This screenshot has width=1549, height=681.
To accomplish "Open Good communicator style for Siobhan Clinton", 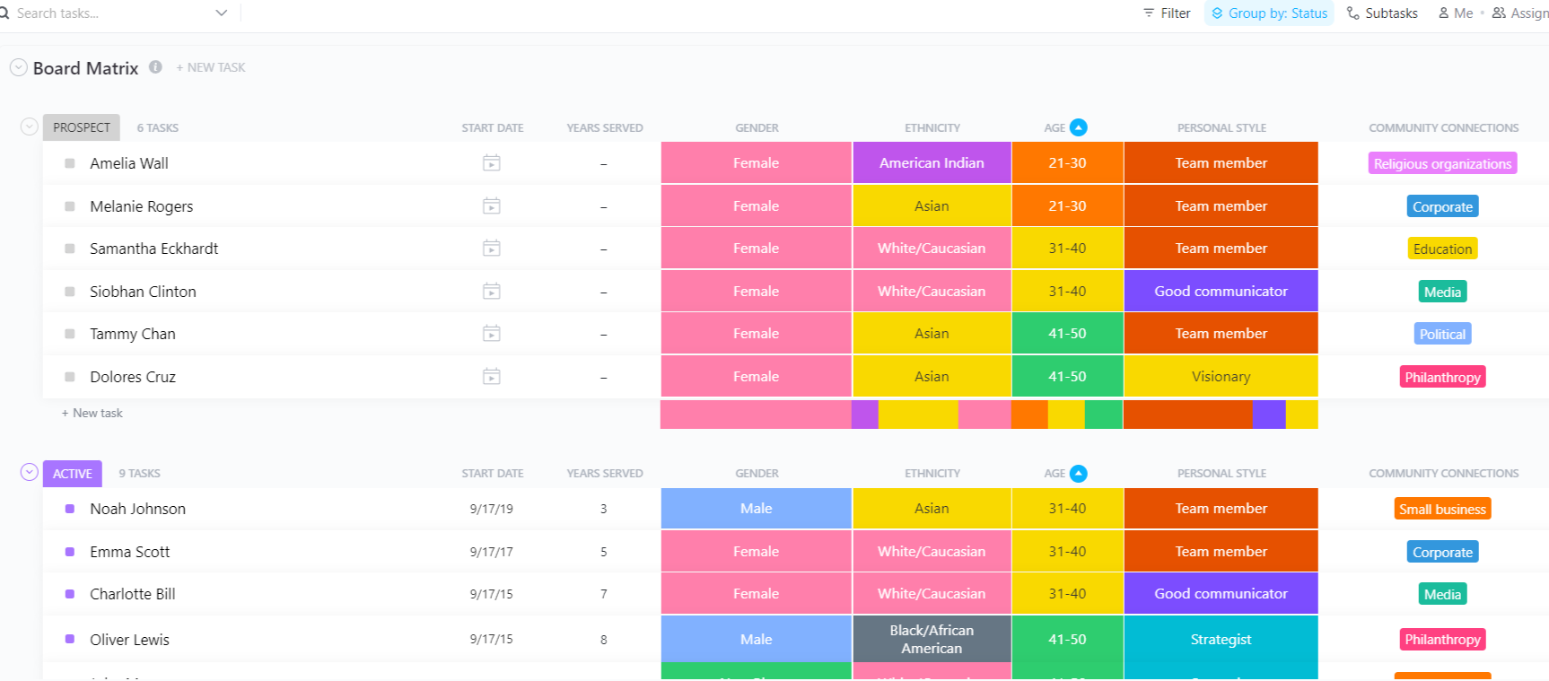I will pyautogui.click(x=1221, y=292).
